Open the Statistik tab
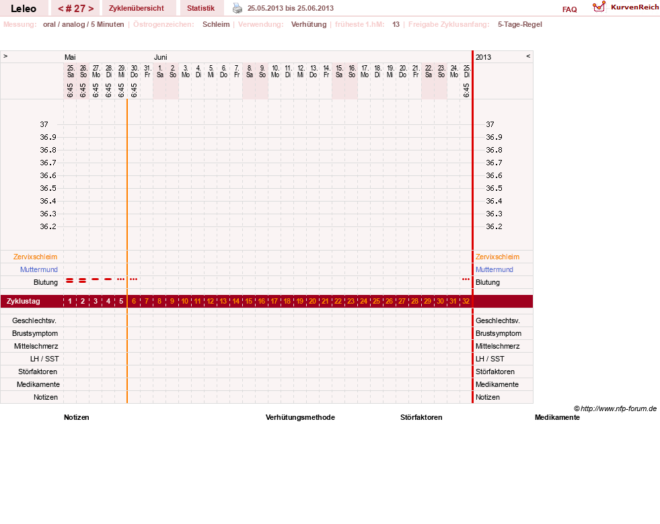The height and width of the screenshot is (524, 660). [x=200, y=8]
